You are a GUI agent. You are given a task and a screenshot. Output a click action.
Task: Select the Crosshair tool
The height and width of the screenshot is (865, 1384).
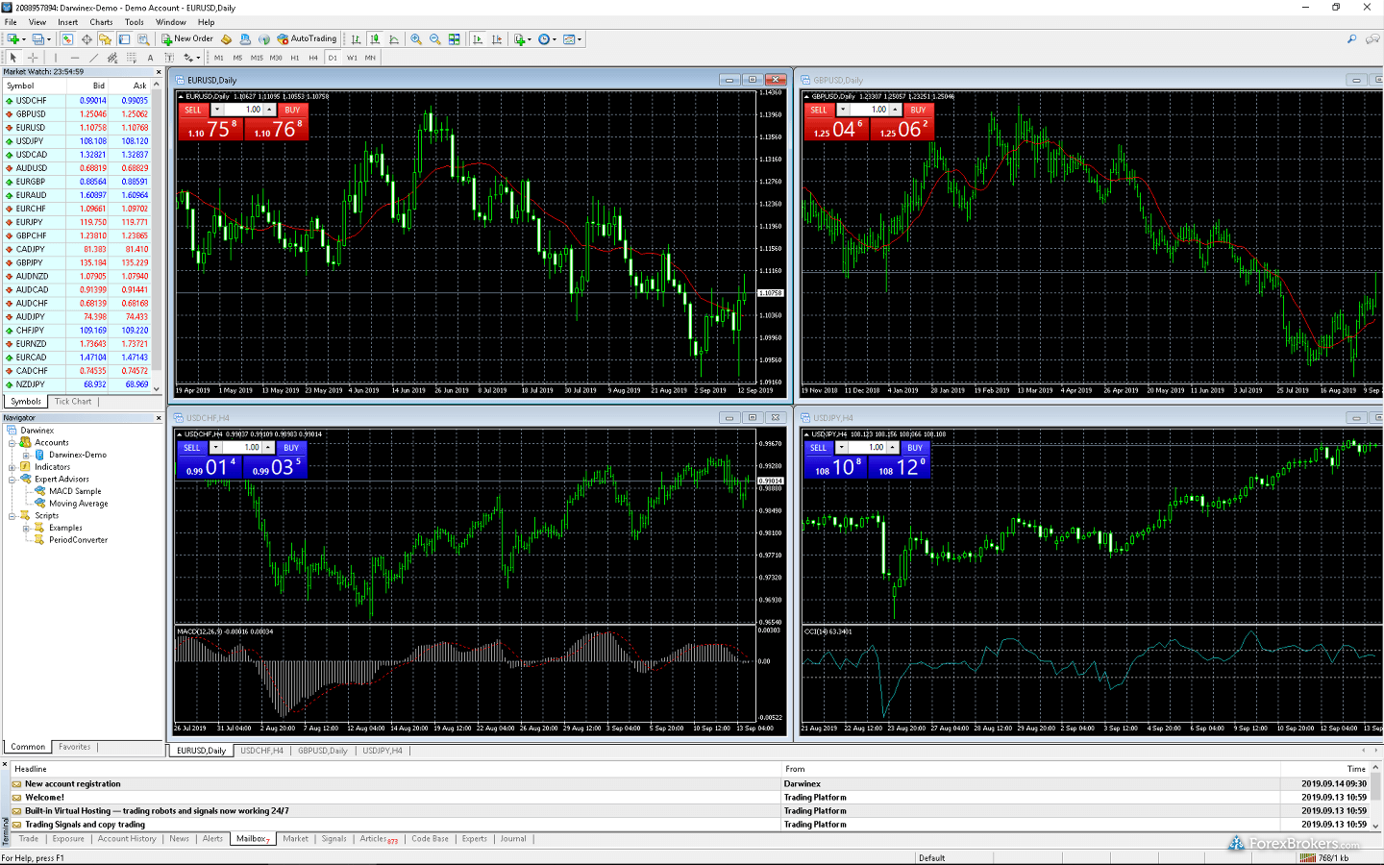click(x=33, y=58)
